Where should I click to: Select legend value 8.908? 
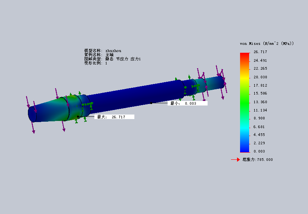(259, 118)
